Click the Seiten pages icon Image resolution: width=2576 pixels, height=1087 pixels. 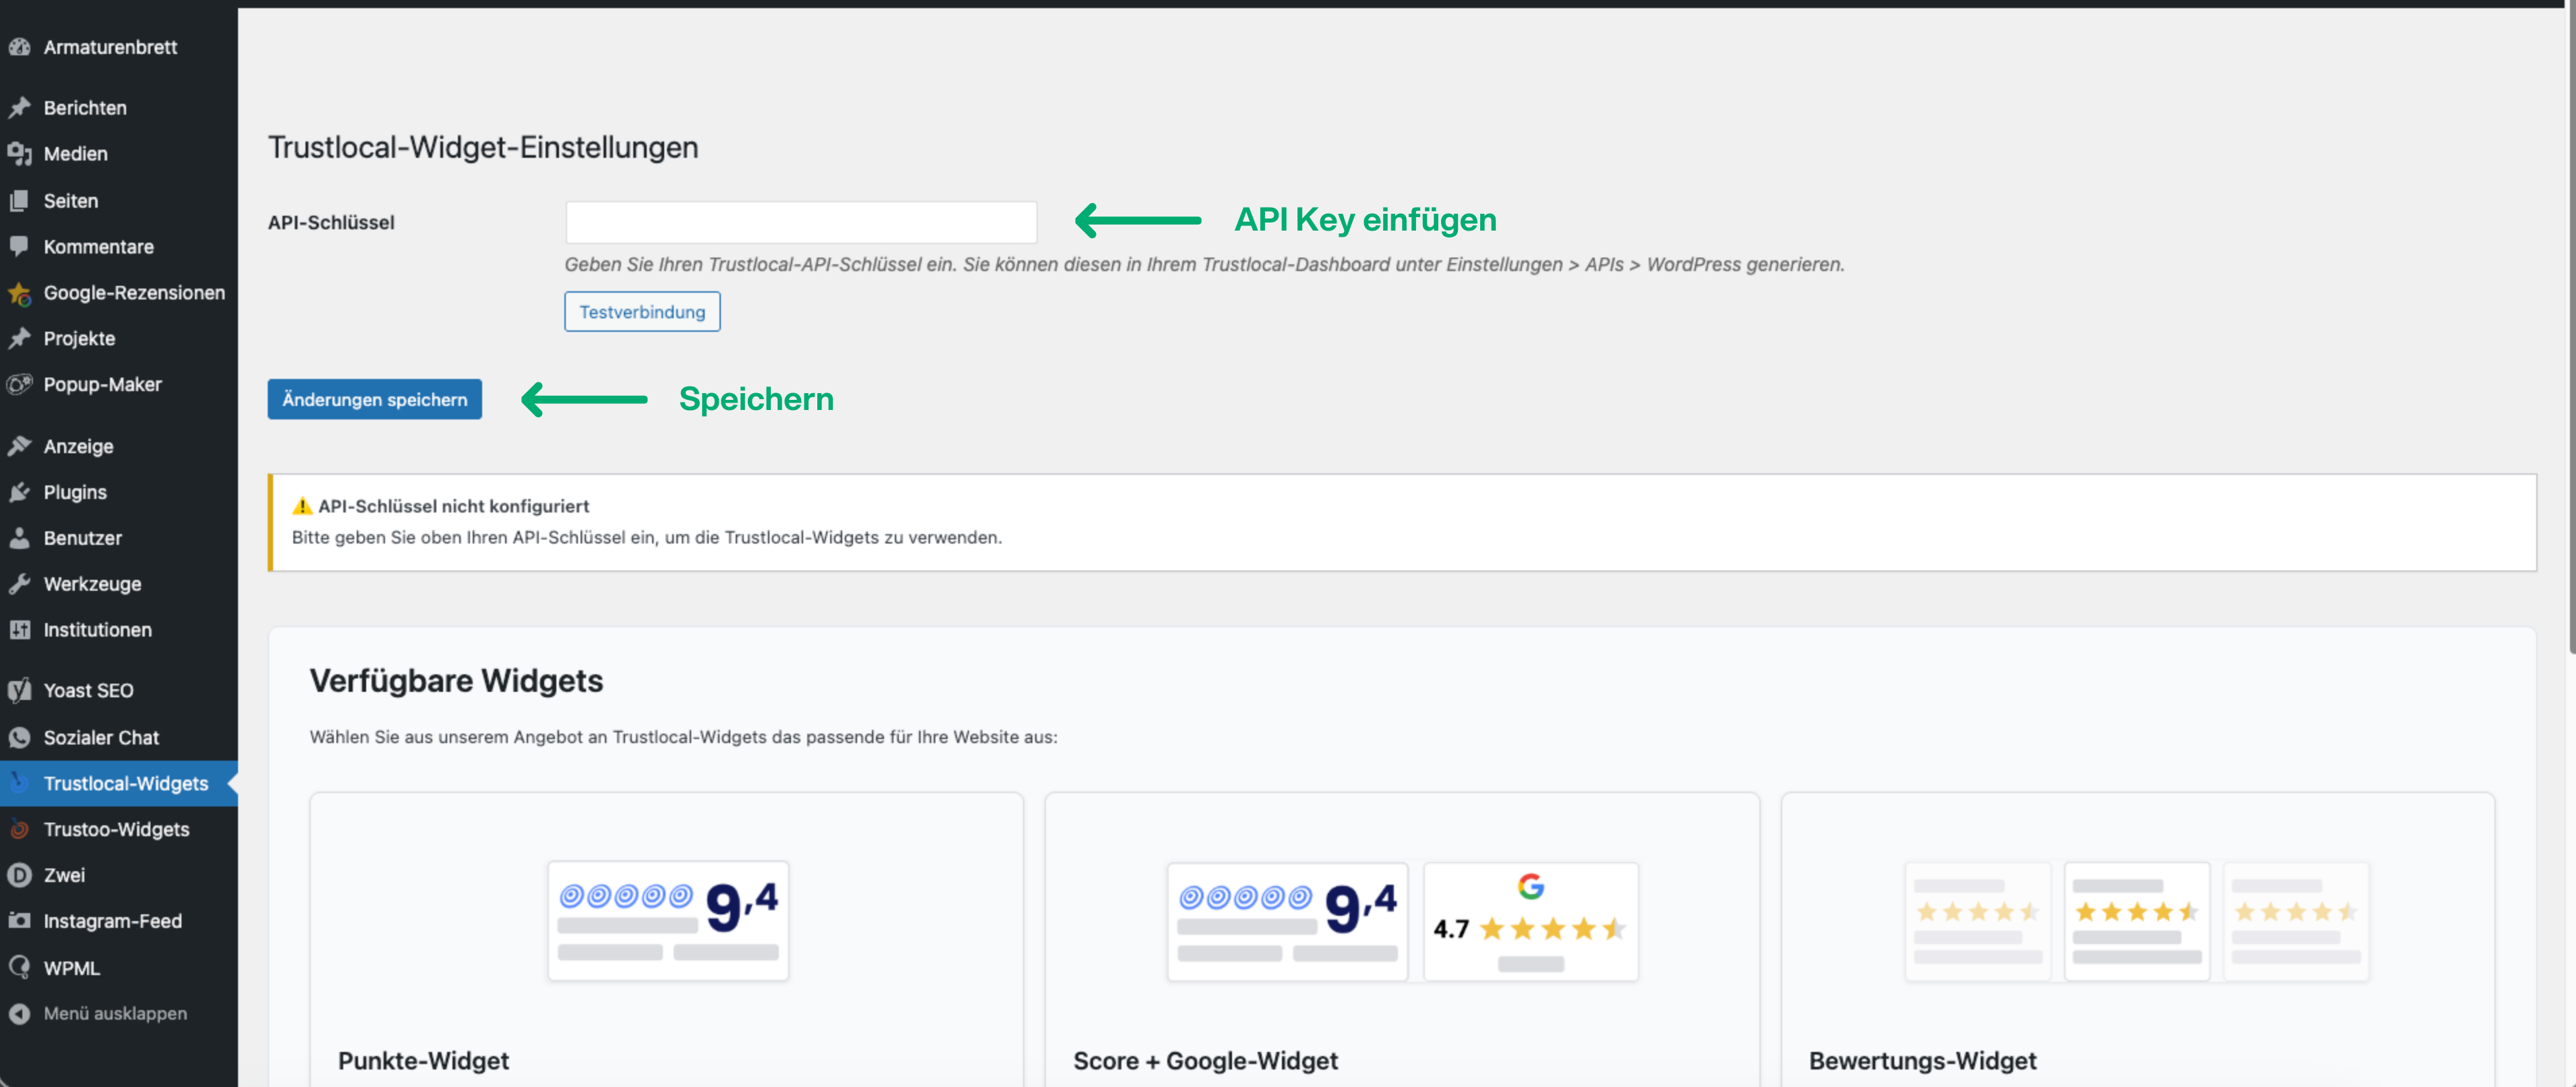(19, 200)
